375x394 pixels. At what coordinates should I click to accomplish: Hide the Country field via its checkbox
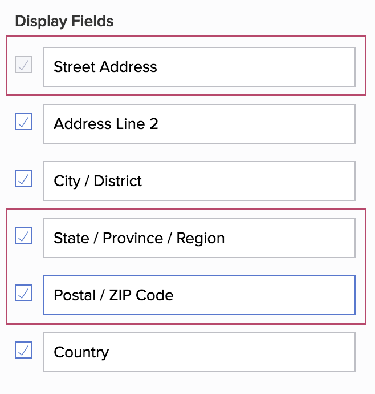[x=23, y=350]
